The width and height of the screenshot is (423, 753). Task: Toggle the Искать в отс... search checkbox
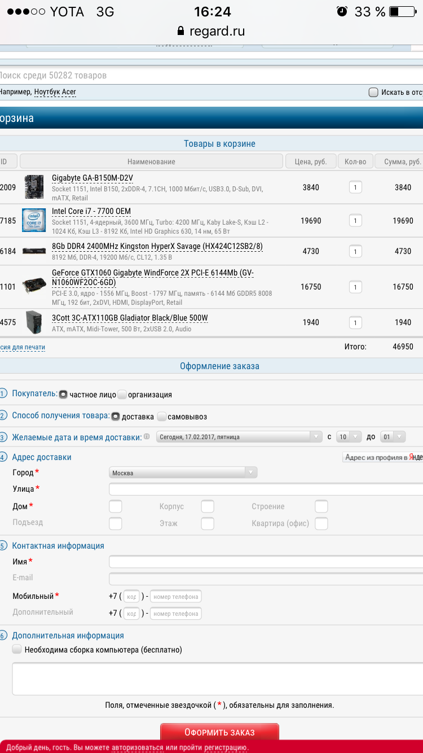tap(373, 92)
